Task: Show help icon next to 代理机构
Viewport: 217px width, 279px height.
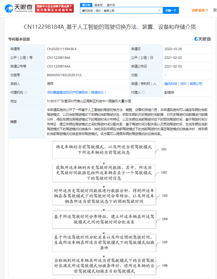Action: click(x=26, y=92)
